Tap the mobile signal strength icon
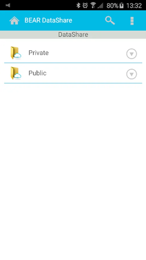Viewport: 146px width, 260px height. point(100,6)
